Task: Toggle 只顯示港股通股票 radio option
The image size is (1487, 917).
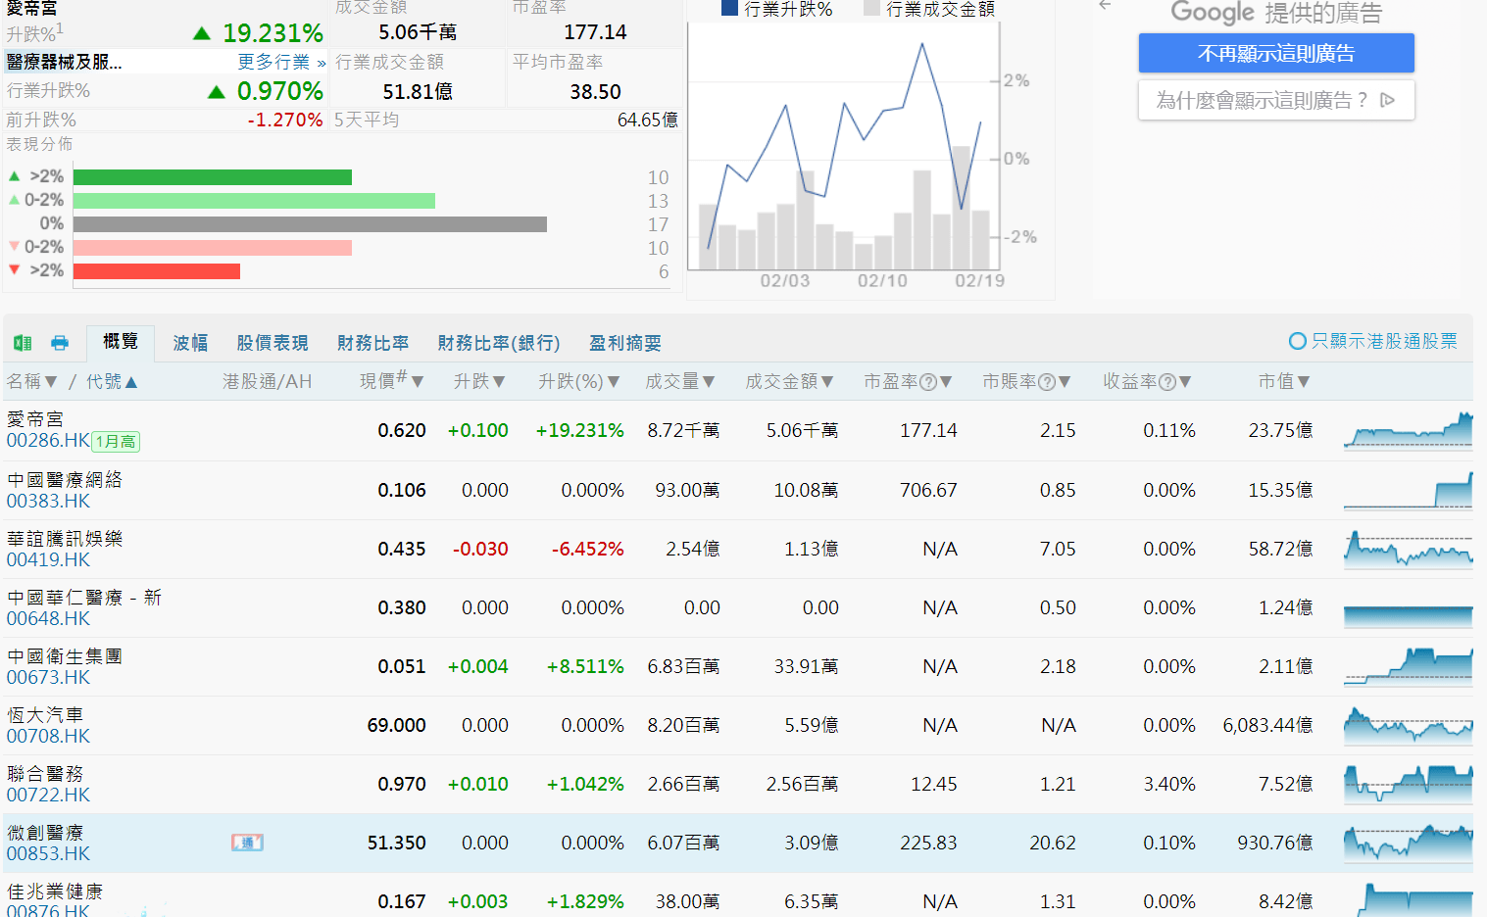Action: [1298, 341]
